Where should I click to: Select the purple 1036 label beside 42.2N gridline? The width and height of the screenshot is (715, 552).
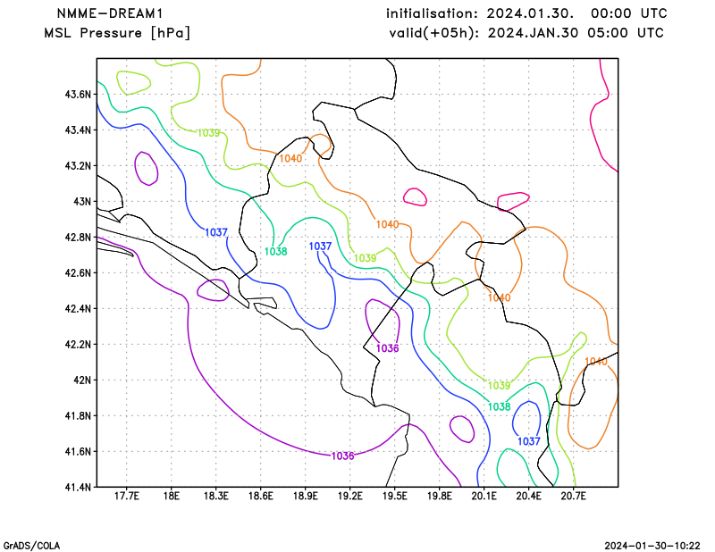388,348
